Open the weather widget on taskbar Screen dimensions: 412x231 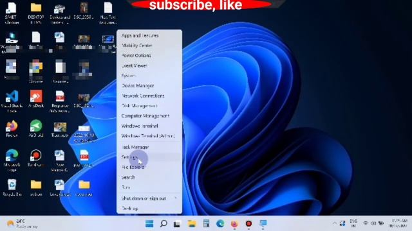click(22, 224)
